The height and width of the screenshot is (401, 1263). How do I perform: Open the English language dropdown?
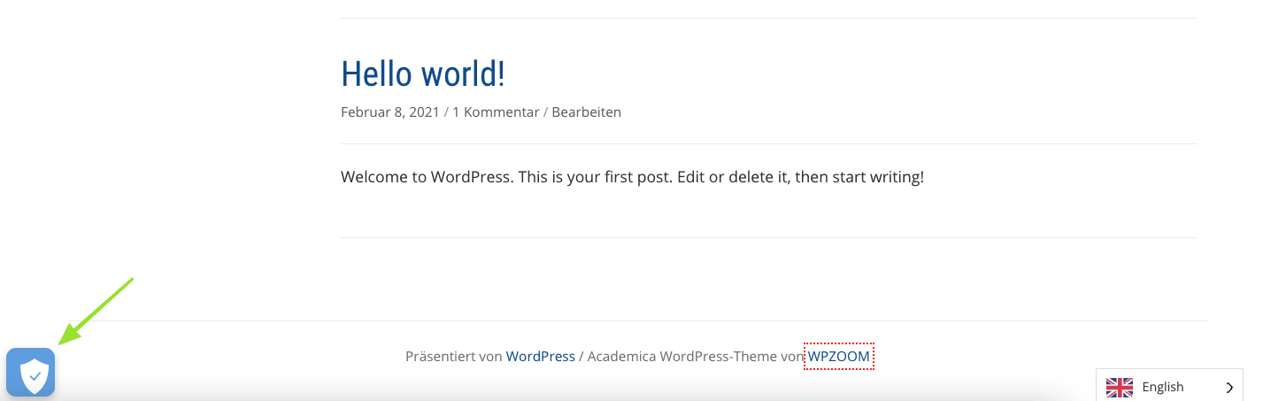pyautogui.click(x=1162, y=387)
